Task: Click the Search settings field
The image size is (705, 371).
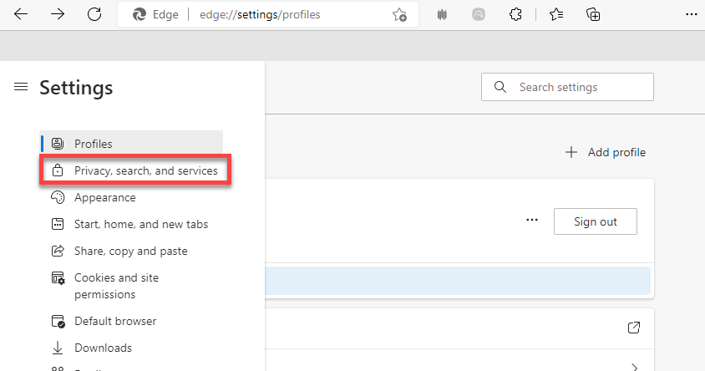Action: 576,87
